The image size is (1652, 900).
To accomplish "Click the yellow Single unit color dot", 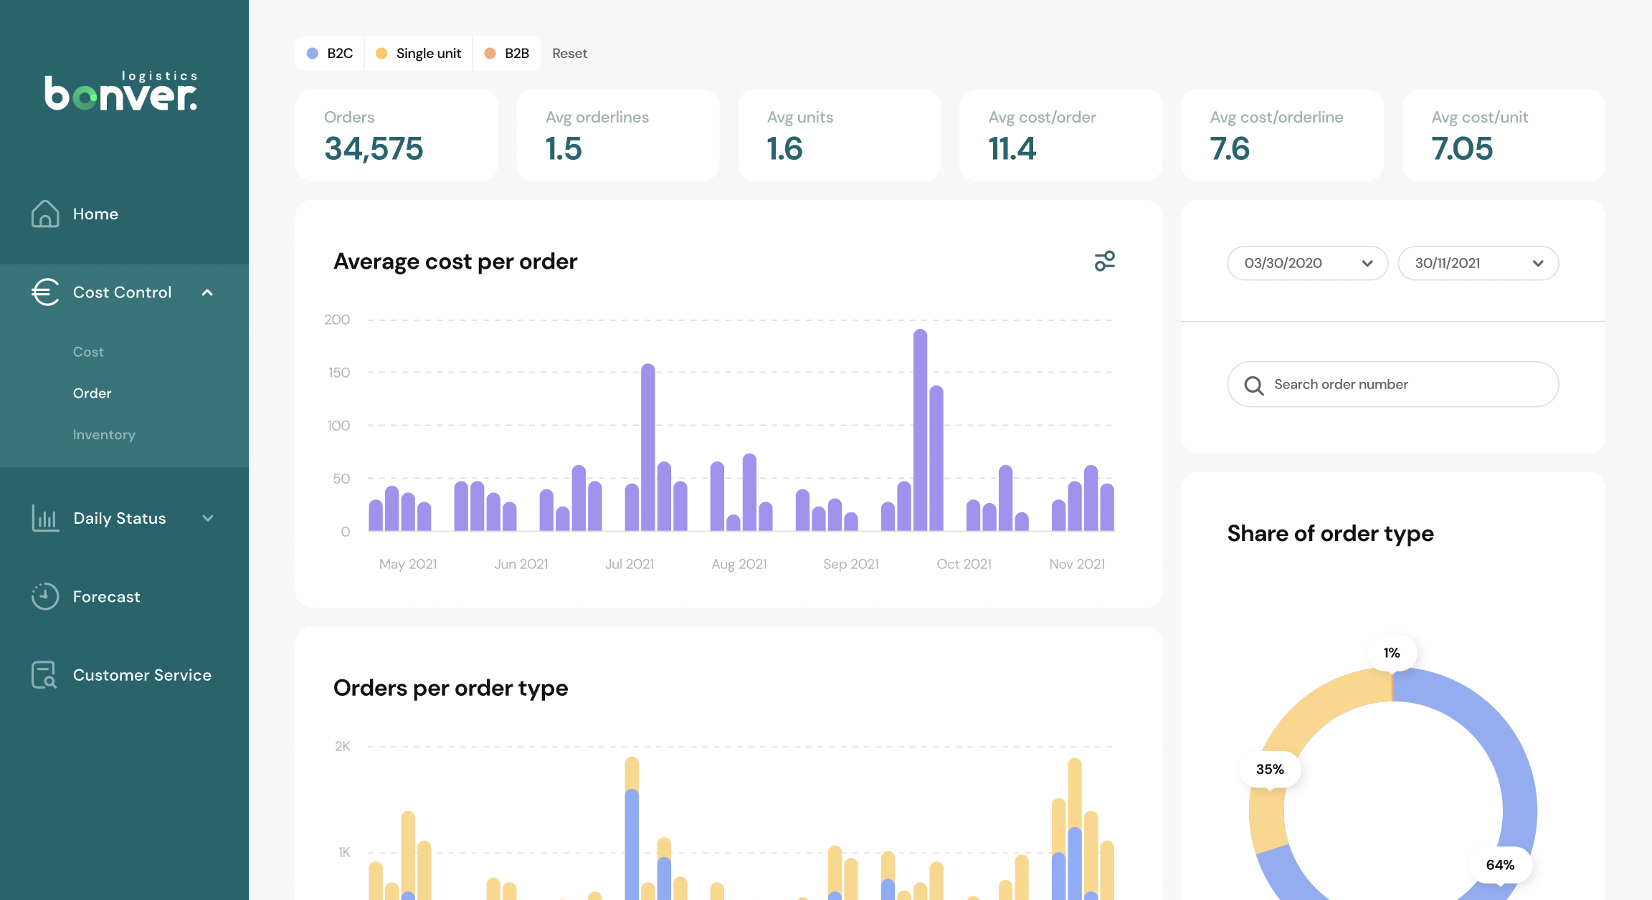I will click(x=382, y=54).
